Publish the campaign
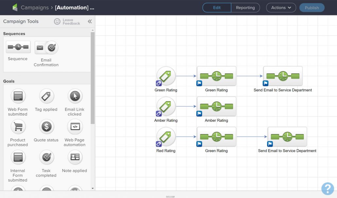The image size is (337, 198). click(312, 8)
